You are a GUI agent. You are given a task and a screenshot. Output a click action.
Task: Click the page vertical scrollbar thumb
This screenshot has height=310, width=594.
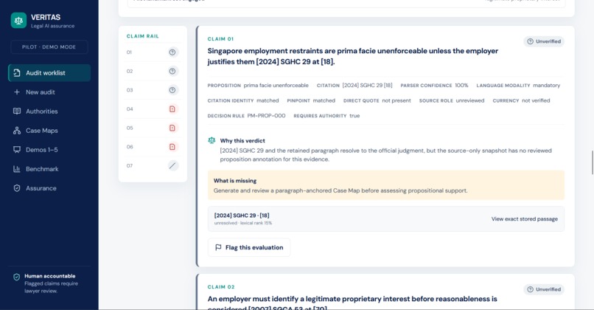593,162
